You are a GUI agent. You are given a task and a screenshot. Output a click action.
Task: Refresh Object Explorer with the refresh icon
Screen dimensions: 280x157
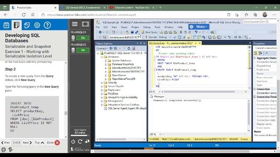(x=129, y=48)
